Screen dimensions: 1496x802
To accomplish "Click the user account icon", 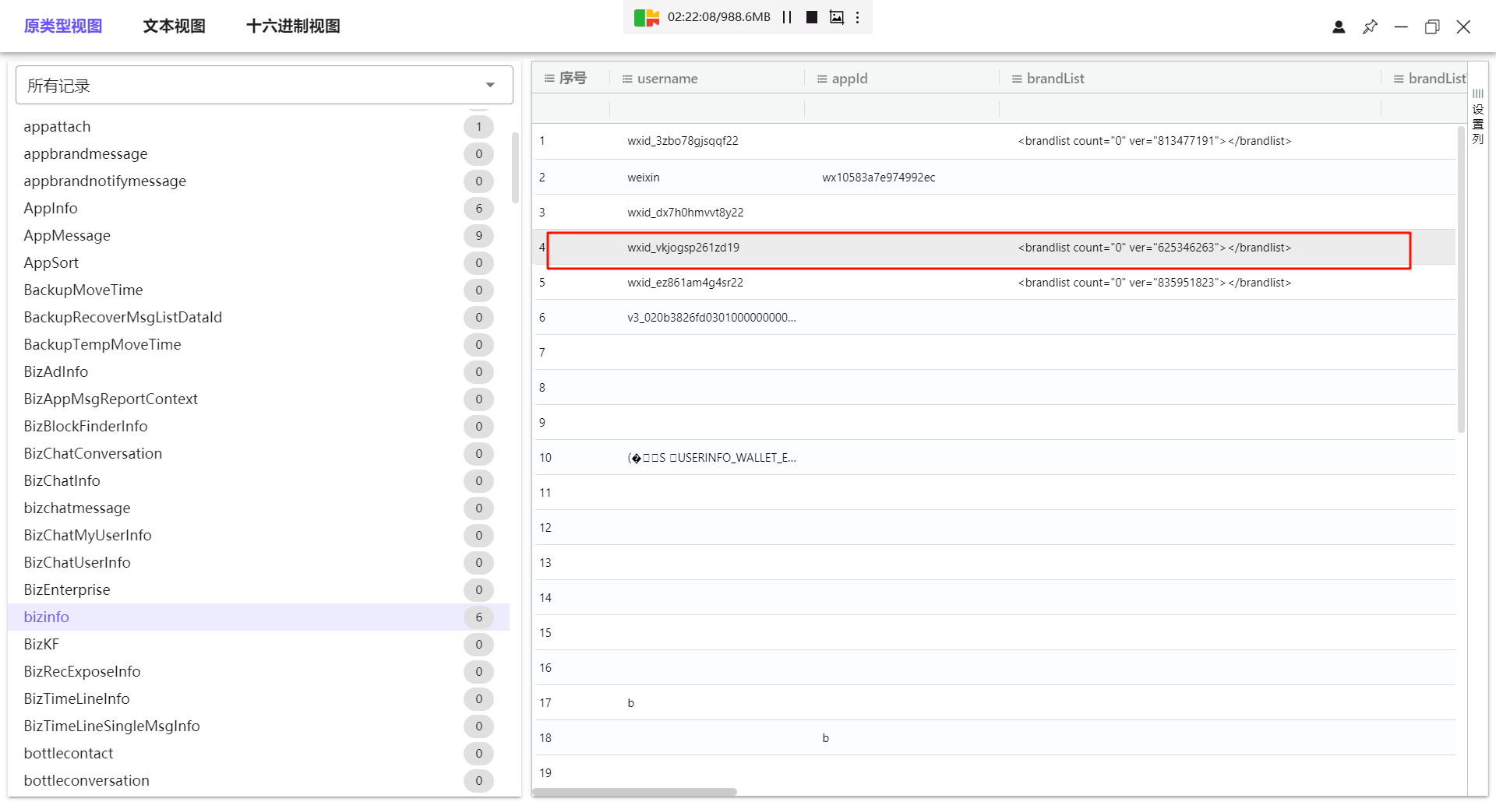I will [1339, 27].
